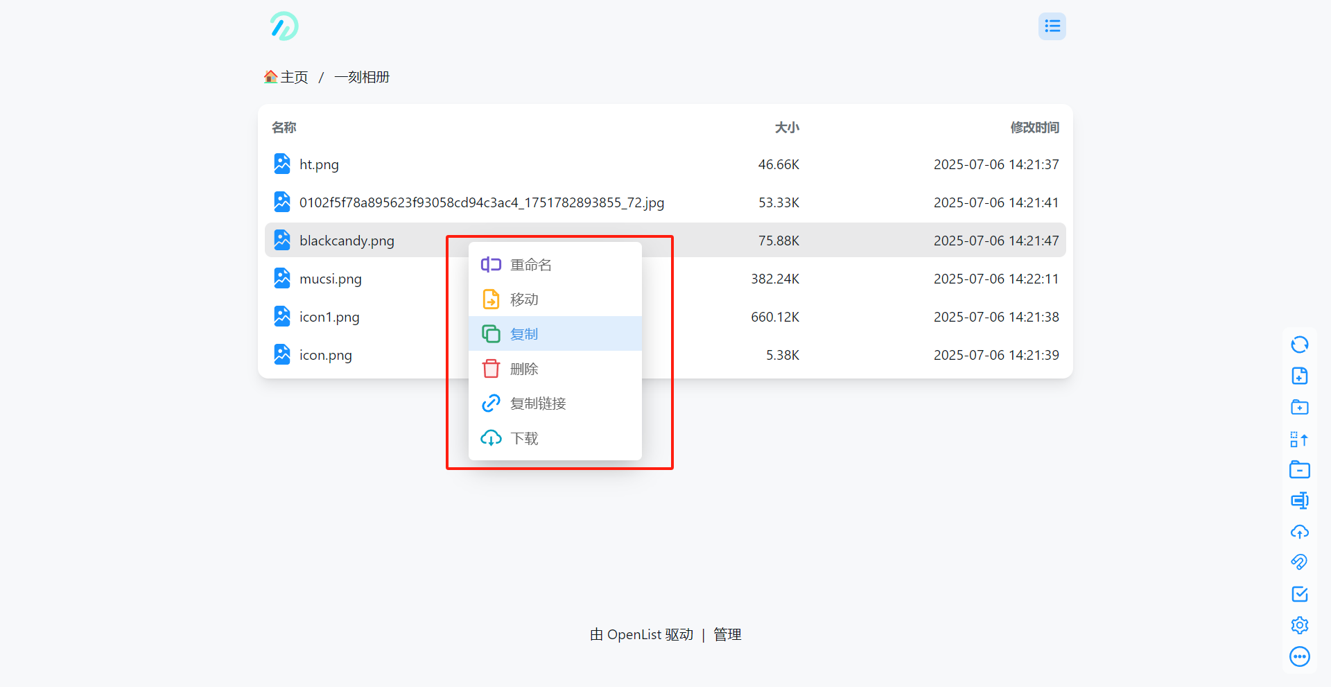Switch layout with list view icon
1331x687 pixels.
pyautogui.click(x=1052, y=26)
